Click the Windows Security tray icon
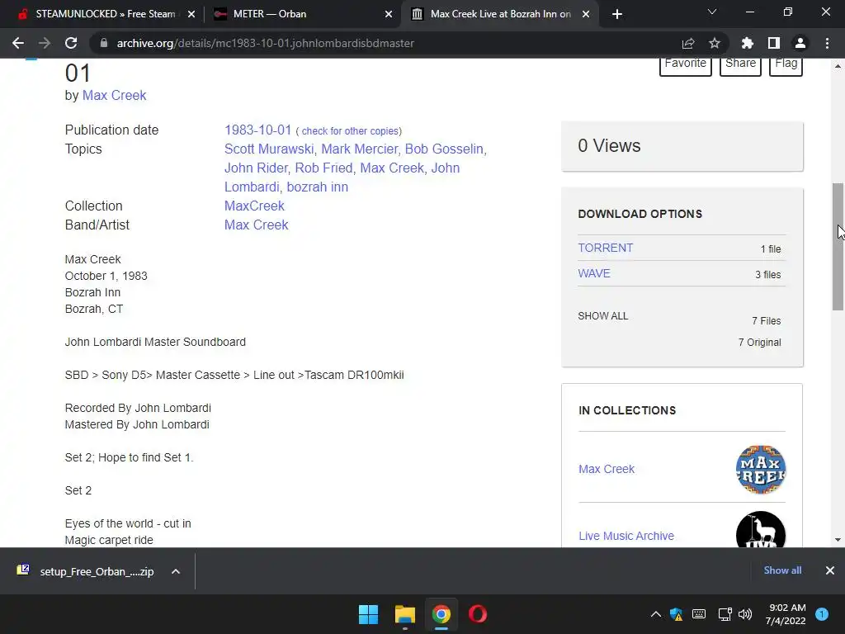Image resolution: width=845 pixels, height=634 pixels. [x=677, y=614]
